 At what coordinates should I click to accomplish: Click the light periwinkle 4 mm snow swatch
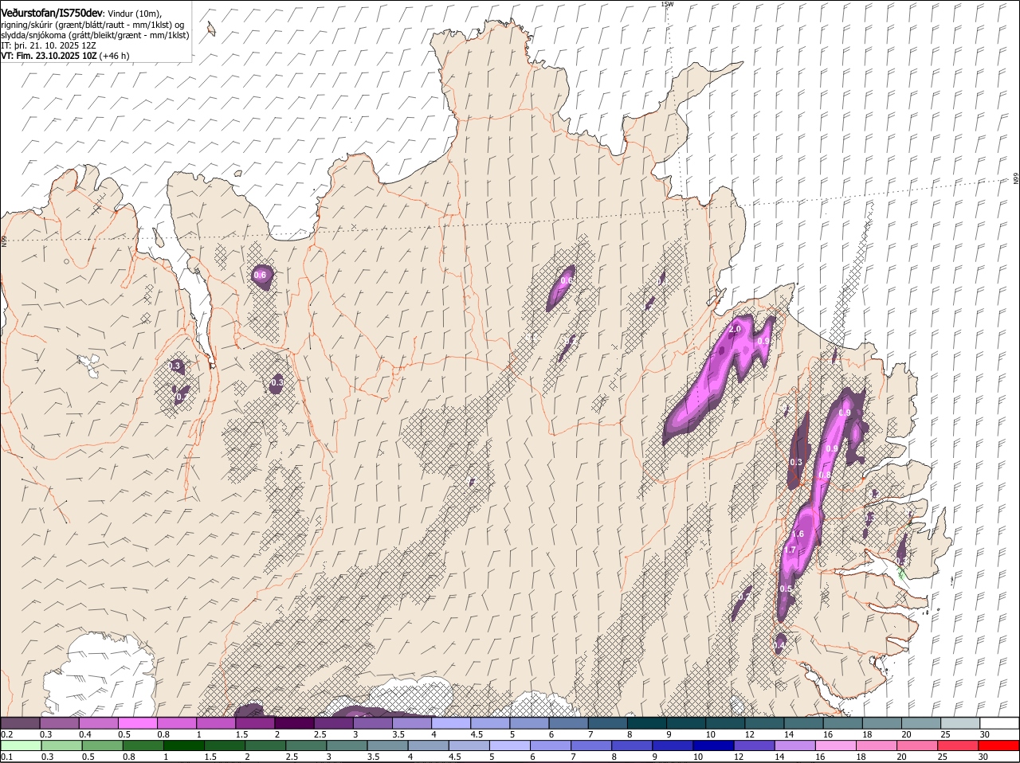point(451,723)
